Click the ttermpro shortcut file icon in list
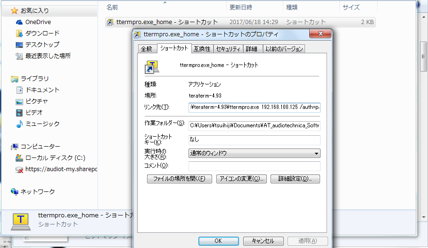428x248 pixels. (110, 22)
